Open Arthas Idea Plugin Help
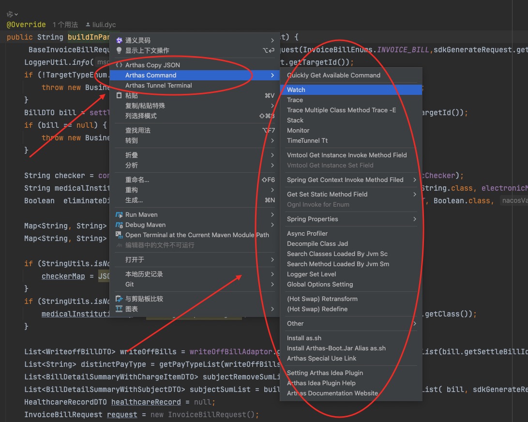528x422 pixels. pos(351,383)
